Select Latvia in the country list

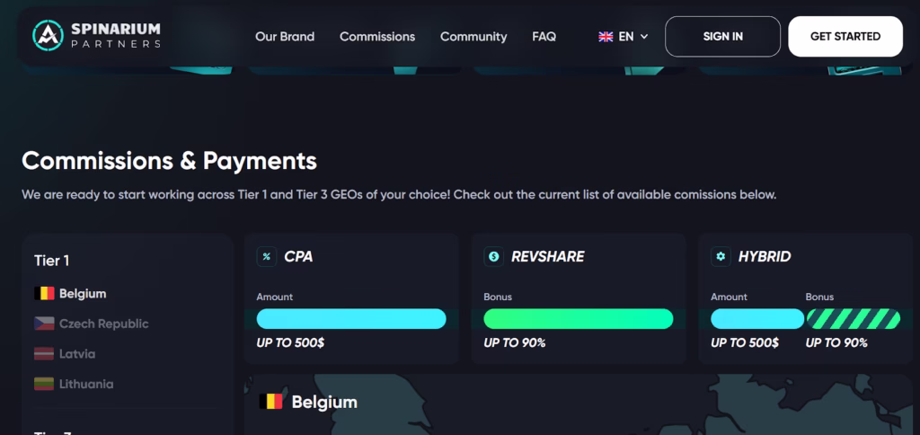(x=77, y=354)
